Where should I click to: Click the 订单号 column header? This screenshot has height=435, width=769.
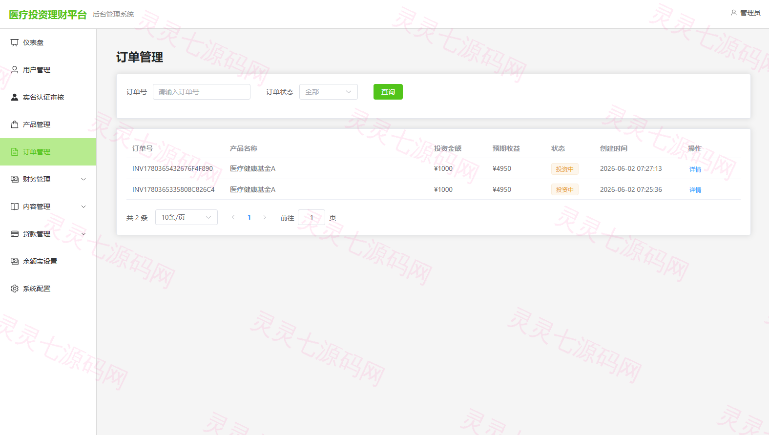(x=143, y=148)
